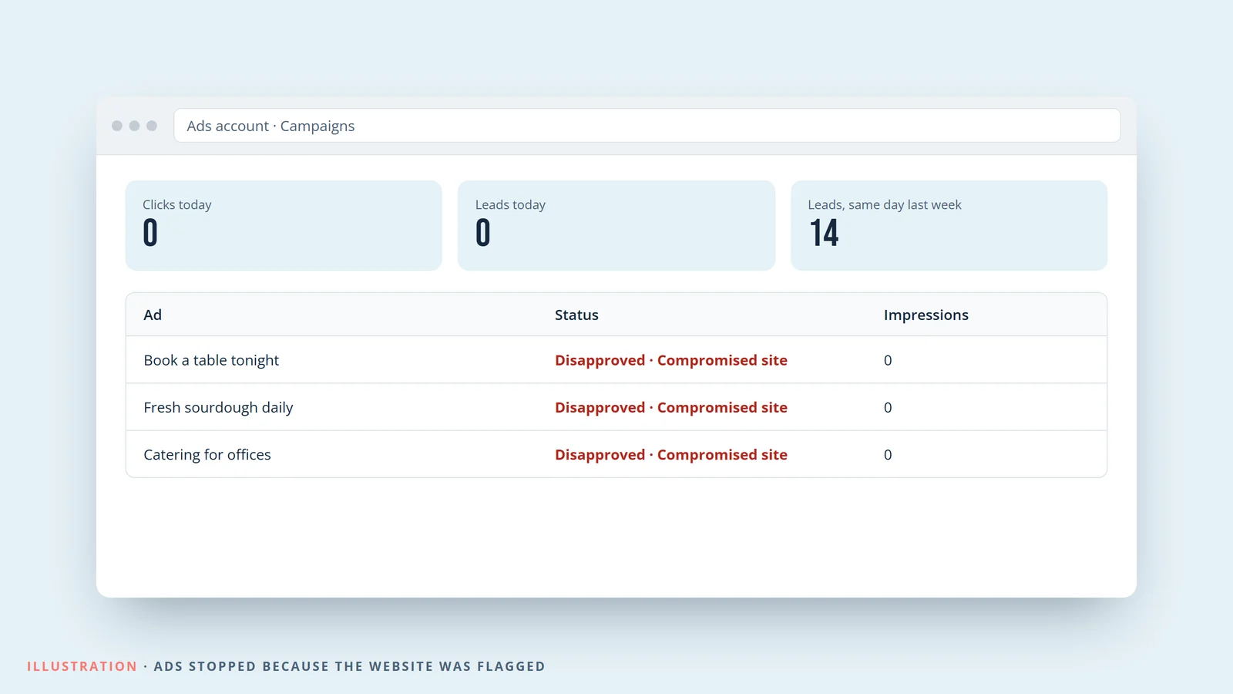Open the Leads today card

pyautogui.click(x=616, y=225)
